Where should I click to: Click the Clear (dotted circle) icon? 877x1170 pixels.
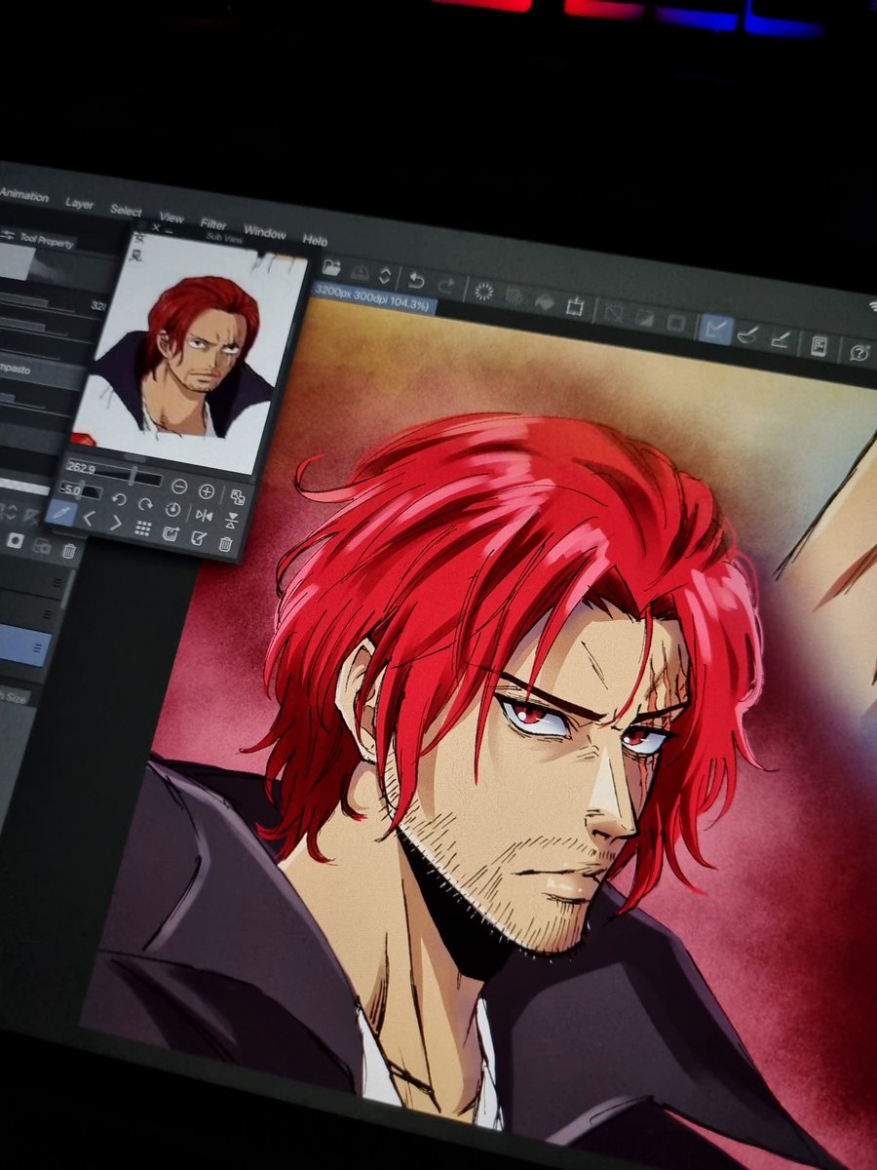pos(482,291)
